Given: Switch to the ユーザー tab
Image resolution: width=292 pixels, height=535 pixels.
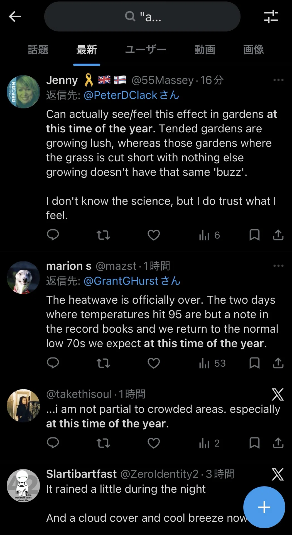Looking at the screenshot, I should tap(146, 50).
